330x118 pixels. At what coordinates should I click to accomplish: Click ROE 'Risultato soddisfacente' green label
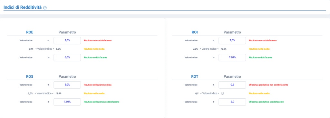[x=95, y=57]
